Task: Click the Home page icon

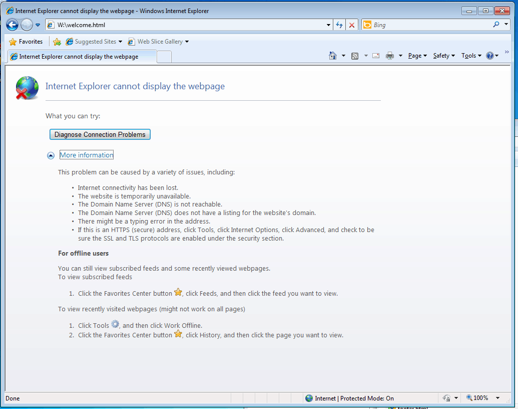Action: [333, 56]
